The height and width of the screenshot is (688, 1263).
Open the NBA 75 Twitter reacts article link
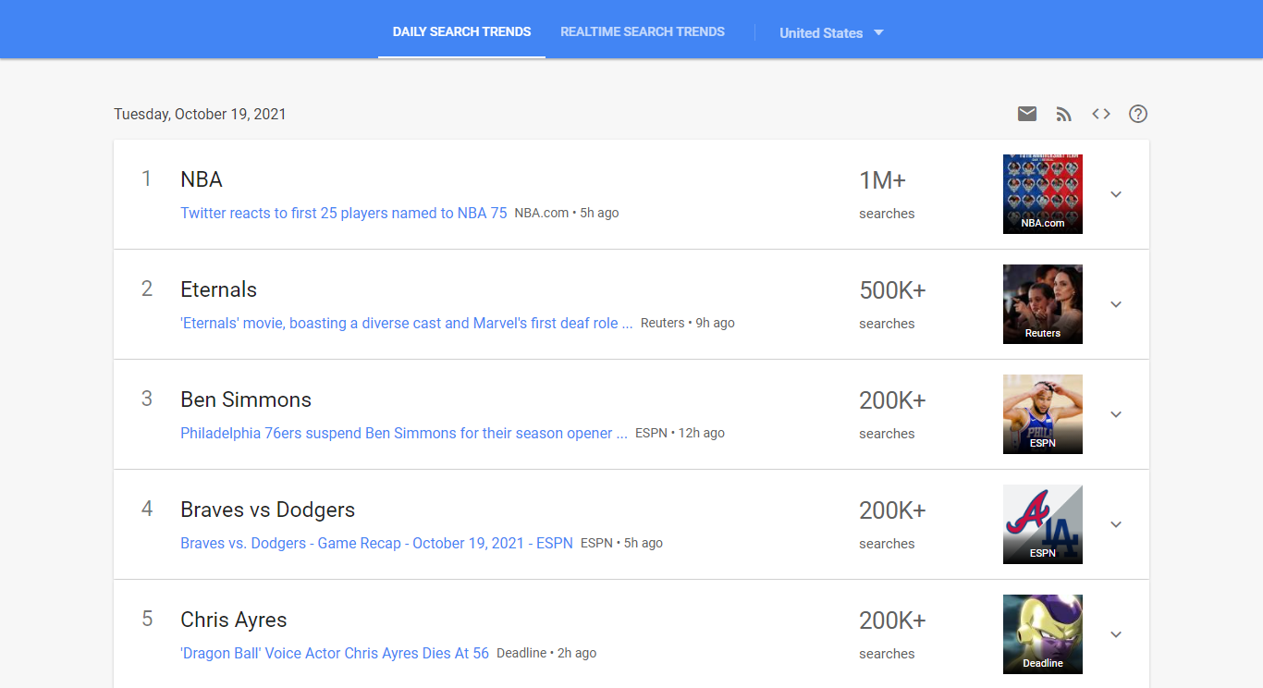pos(344,213)
